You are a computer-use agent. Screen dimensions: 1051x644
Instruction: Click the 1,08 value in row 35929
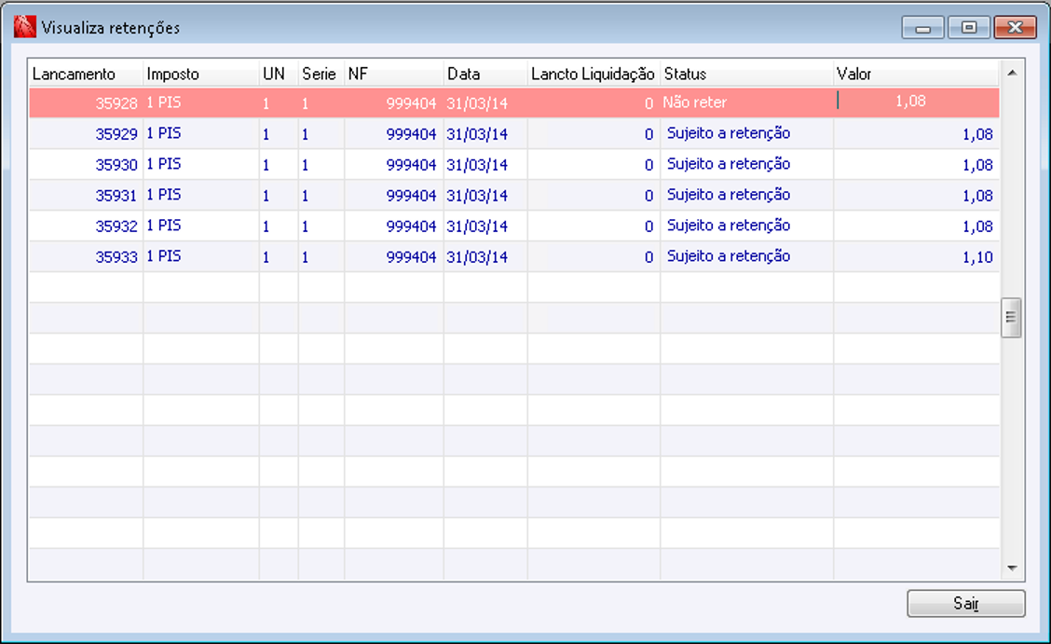pos(978,134)
